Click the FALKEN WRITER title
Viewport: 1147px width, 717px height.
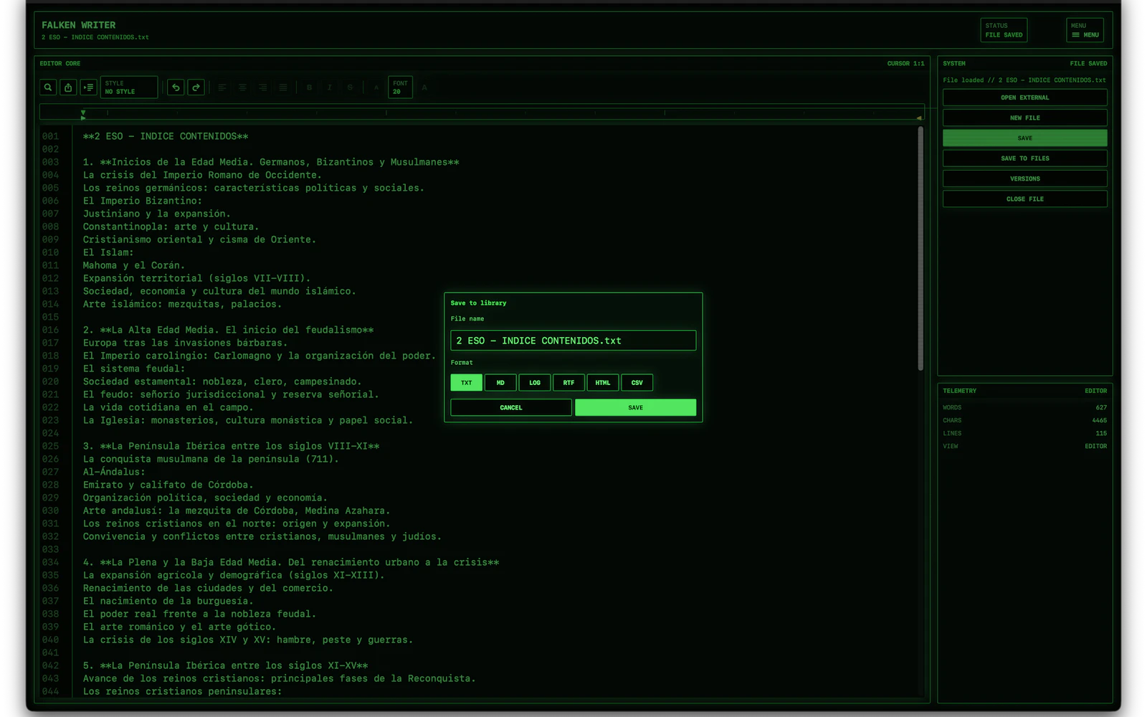tap(78, 25)
